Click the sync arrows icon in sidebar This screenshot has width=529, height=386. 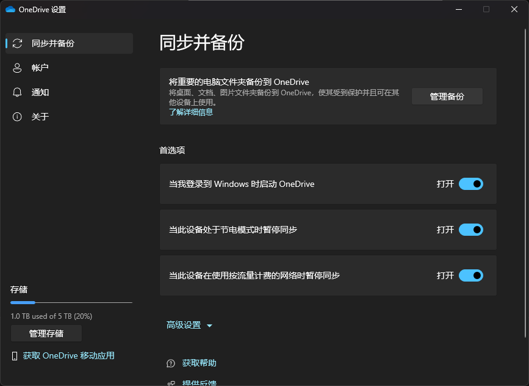17,43
